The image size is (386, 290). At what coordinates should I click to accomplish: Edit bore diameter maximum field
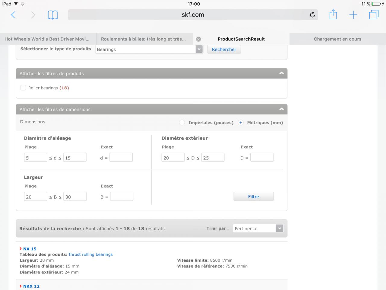click(75, 157)
